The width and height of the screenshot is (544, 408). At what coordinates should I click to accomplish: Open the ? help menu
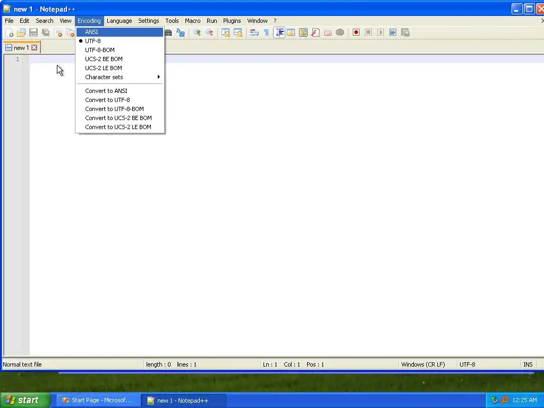click(x=275, y=21)
